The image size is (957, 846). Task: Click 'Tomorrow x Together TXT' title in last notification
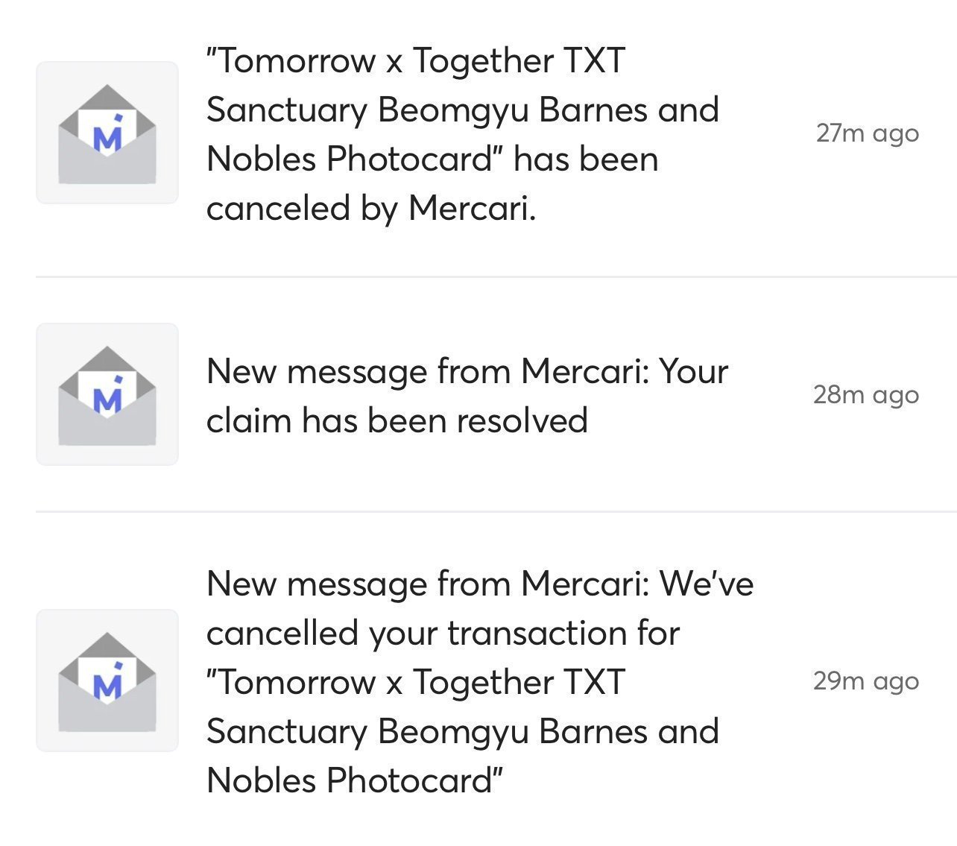click(416, 682)
